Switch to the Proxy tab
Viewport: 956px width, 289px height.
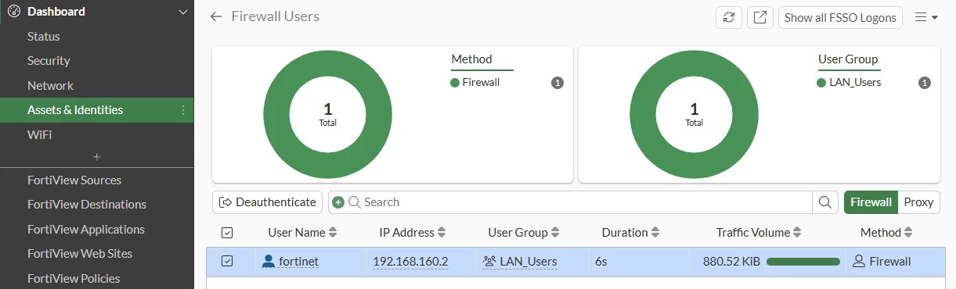(x=918, y=202)
